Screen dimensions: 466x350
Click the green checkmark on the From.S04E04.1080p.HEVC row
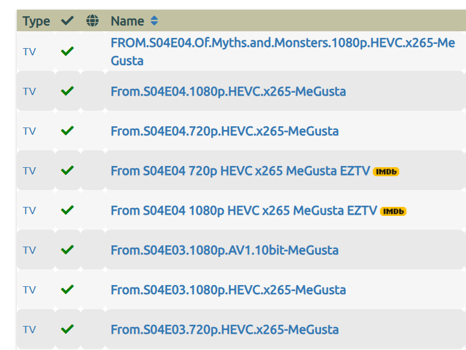pyautogui.click(x=67, y=91)
